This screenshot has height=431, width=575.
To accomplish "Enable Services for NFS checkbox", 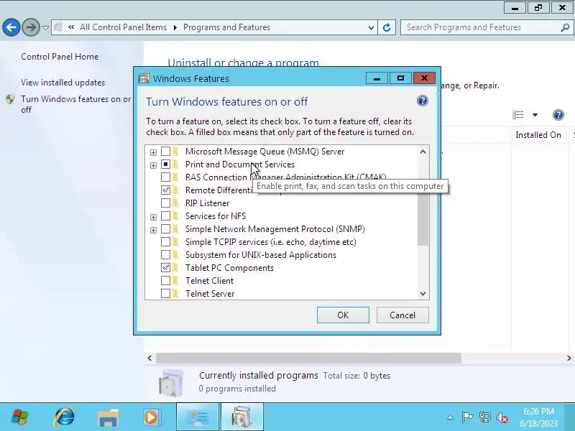I will (166, 216).
